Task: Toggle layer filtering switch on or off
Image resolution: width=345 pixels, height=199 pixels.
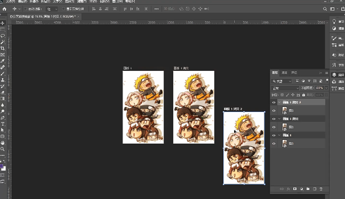Action: [327, 80]
